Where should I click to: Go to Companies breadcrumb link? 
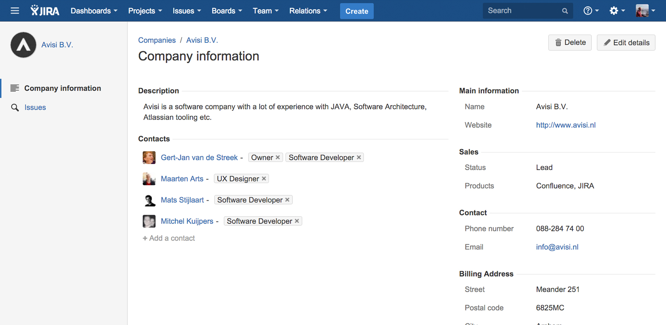[157, 40]
